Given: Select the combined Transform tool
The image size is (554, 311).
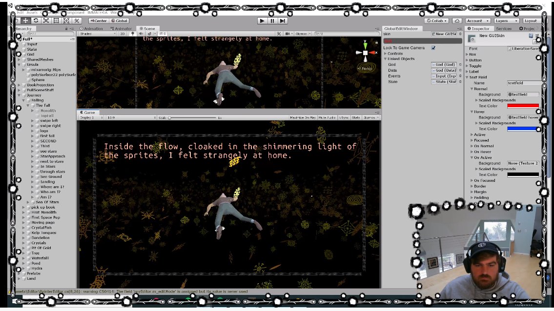Looking at the screenshot, I should tap(66, 21).
